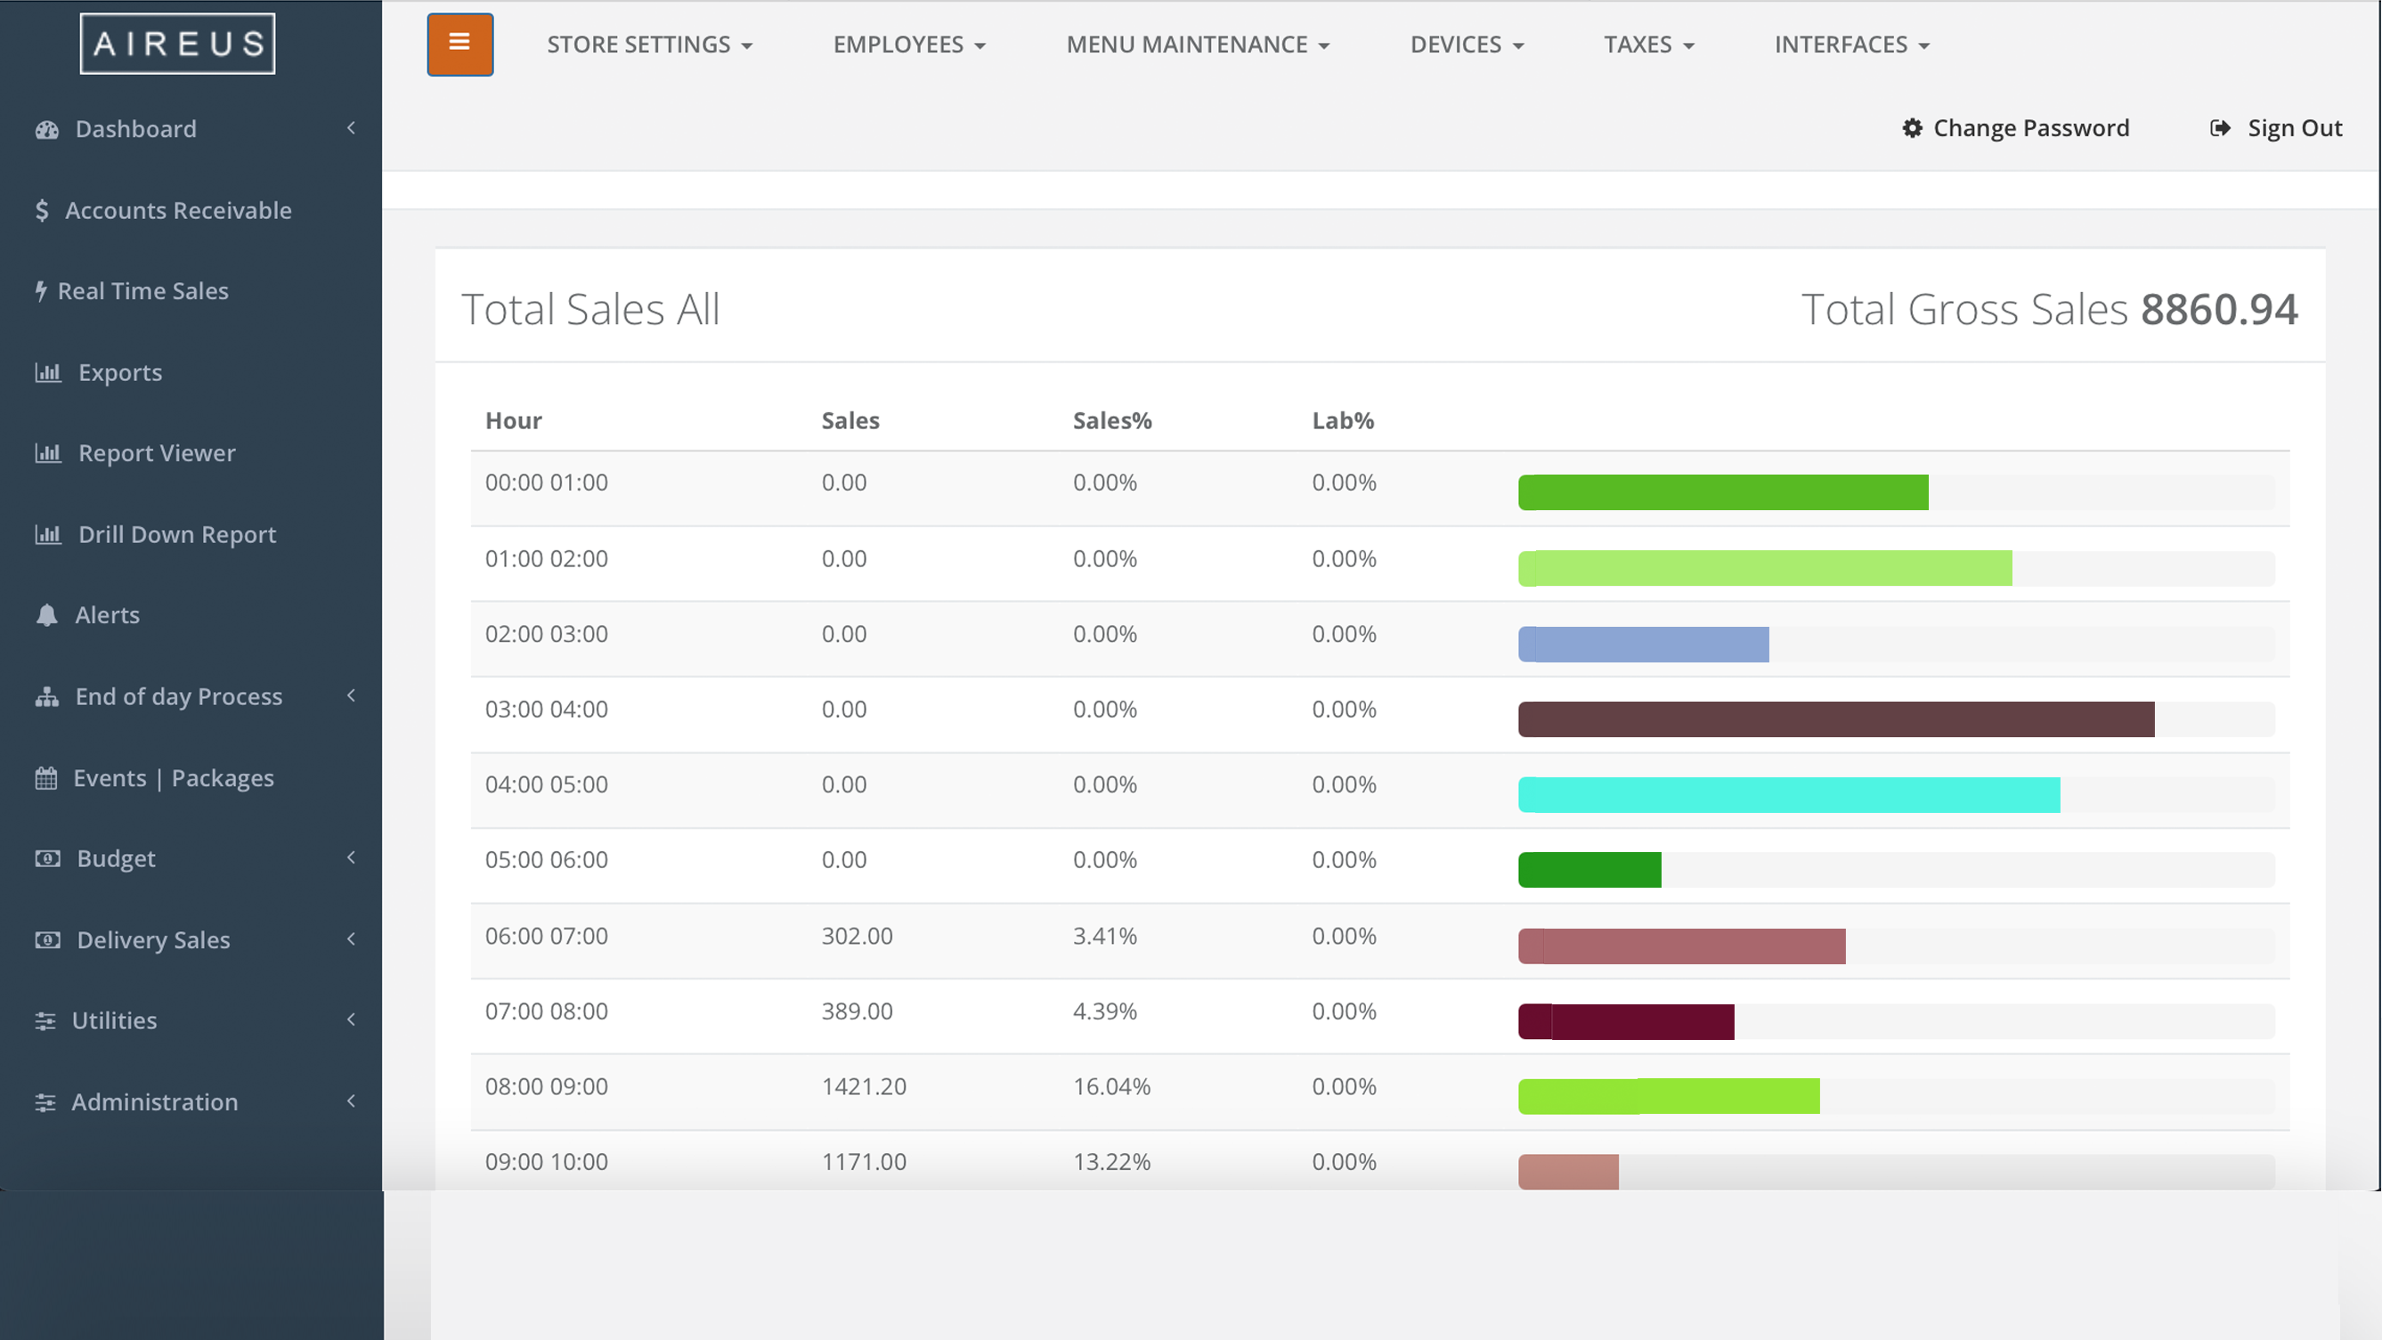Click the Sign Out link

coord(2295,128)
